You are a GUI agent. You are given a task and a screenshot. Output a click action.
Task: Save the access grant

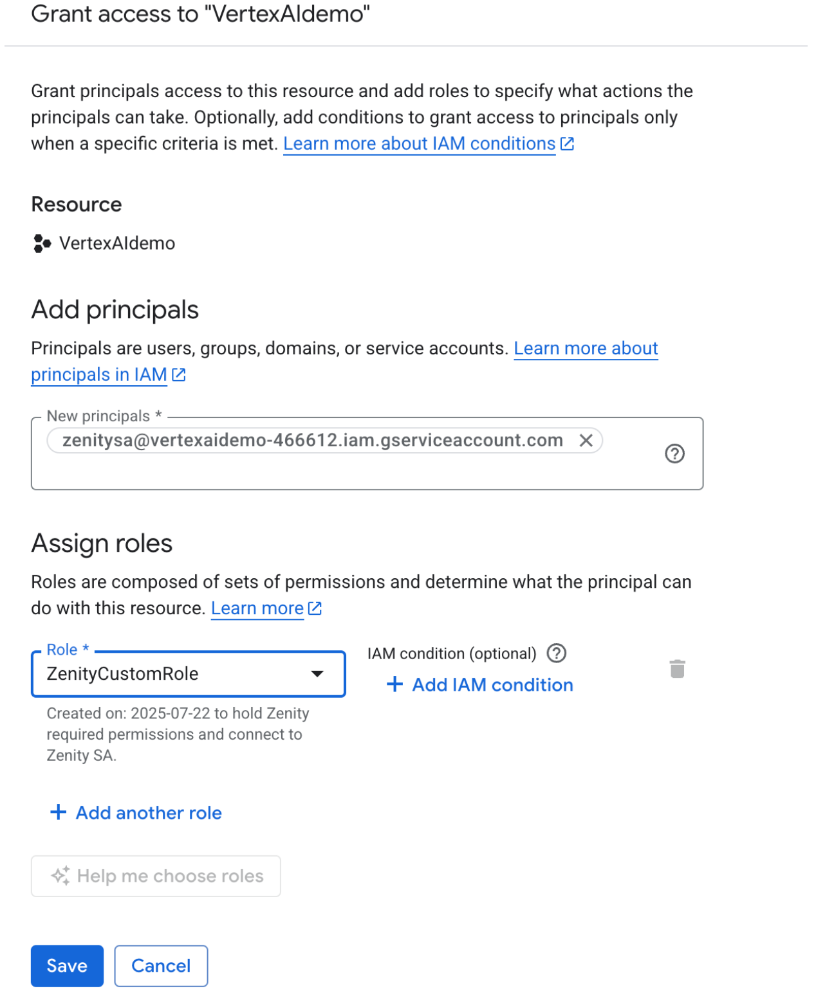tap(67, 965)
